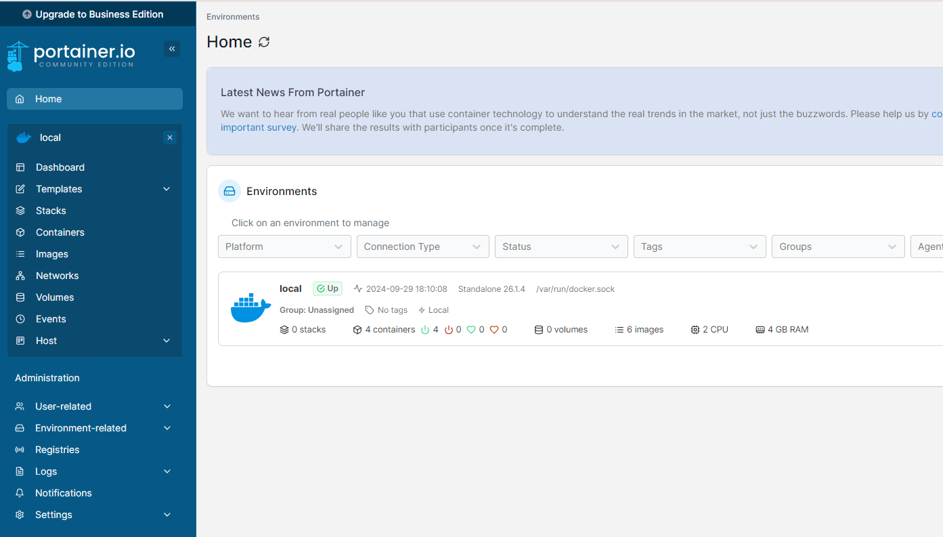Screen dimensions: 943x537
Task: Click the Notifications bell icon
Action: pyautogui.click(x=20, y=493)
